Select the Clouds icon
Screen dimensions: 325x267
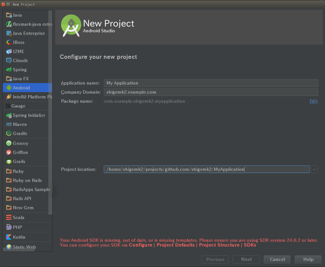[x=9, y=60]
